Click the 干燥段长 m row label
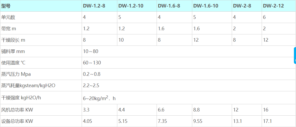This screenshot has width=296, height=127. click(x=13, y=40)
